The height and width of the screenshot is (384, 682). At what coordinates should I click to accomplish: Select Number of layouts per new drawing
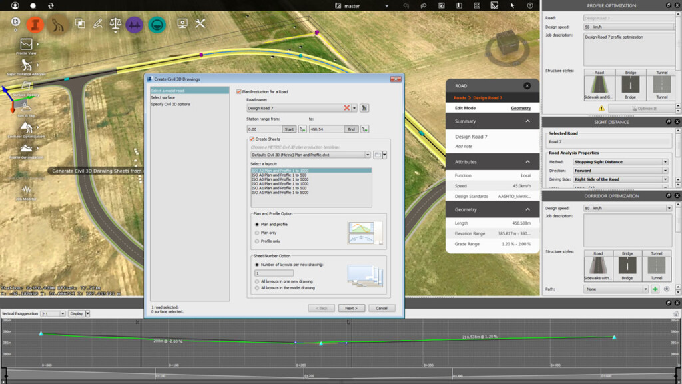click(x=257, y=265)
